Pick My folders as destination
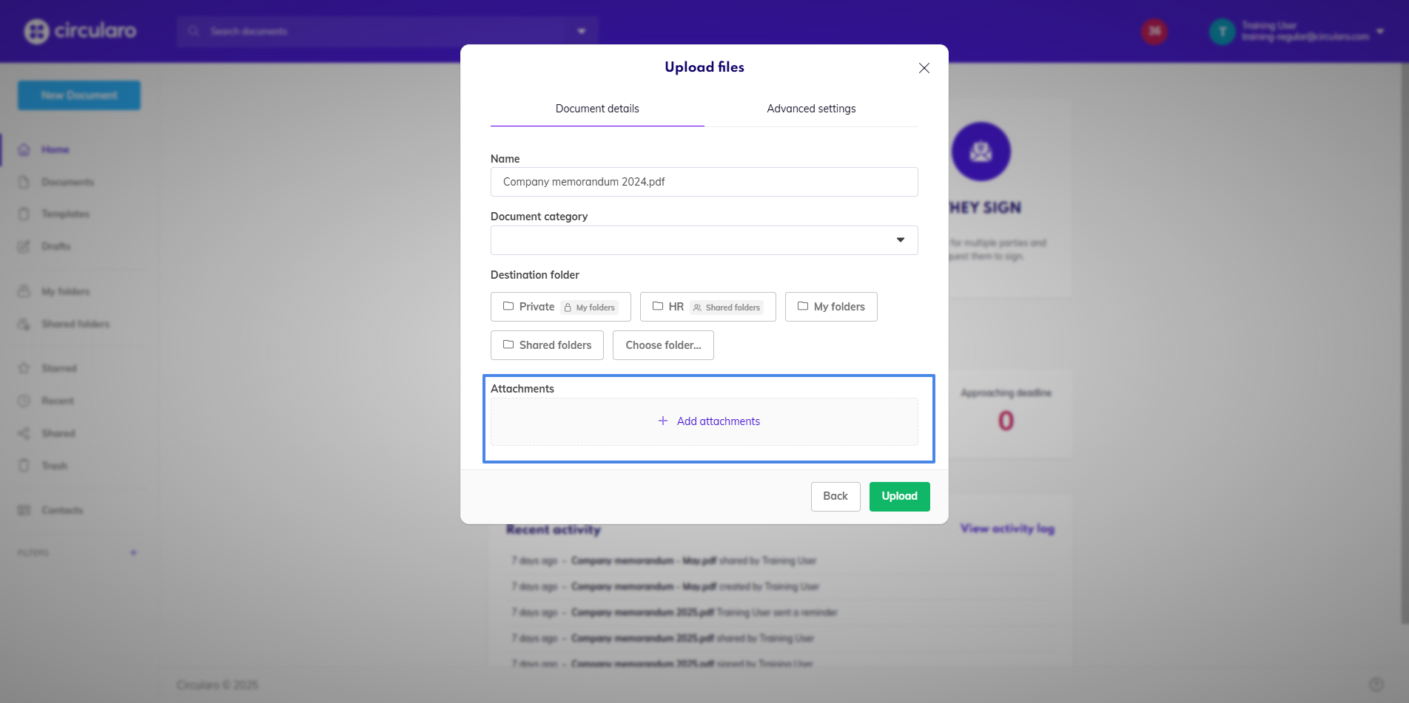The width and height of the screenshot is (1409, 703). [831, 307]
